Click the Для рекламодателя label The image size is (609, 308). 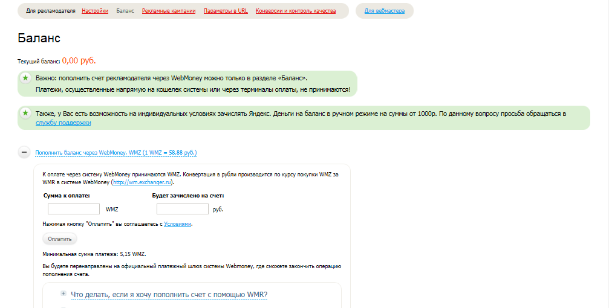50,11
